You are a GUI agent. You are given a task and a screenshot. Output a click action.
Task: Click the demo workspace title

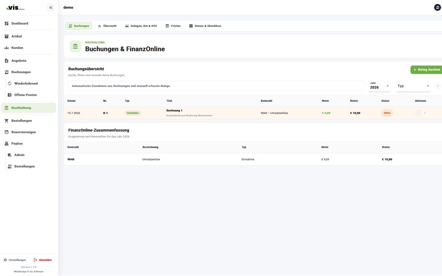(x=68, y=7)
